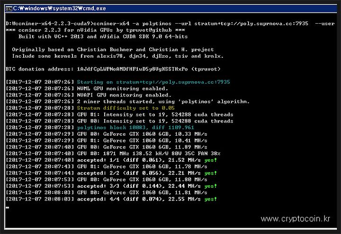Click the green 'yes!' after 21.52 MH/s
The height and width of the screenshot is (234, 341).
pyautogui.click(x=210, y=160)
